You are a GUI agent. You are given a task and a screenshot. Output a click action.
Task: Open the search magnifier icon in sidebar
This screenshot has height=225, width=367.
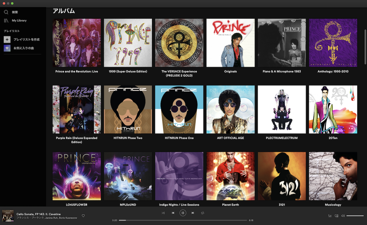6,12
